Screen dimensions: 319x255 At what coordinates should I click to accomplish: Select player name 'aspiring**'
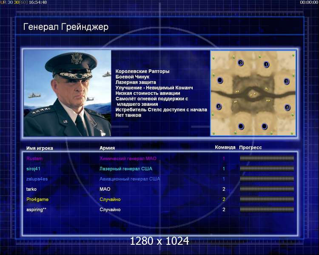(37, 210)
